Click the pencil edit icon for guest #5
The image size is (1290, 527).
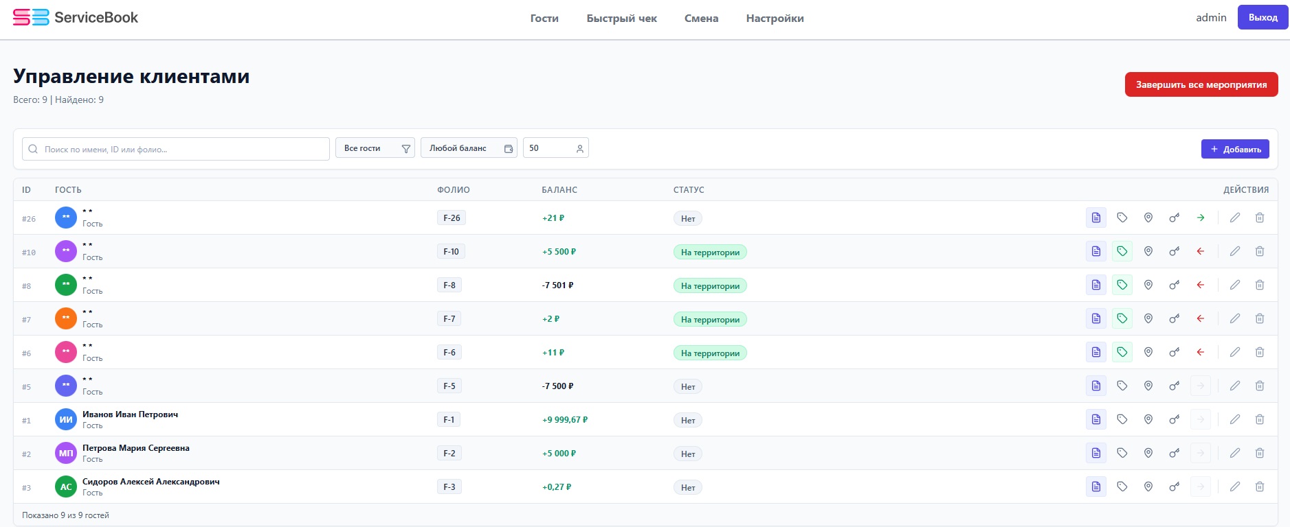click(1235, 386)
